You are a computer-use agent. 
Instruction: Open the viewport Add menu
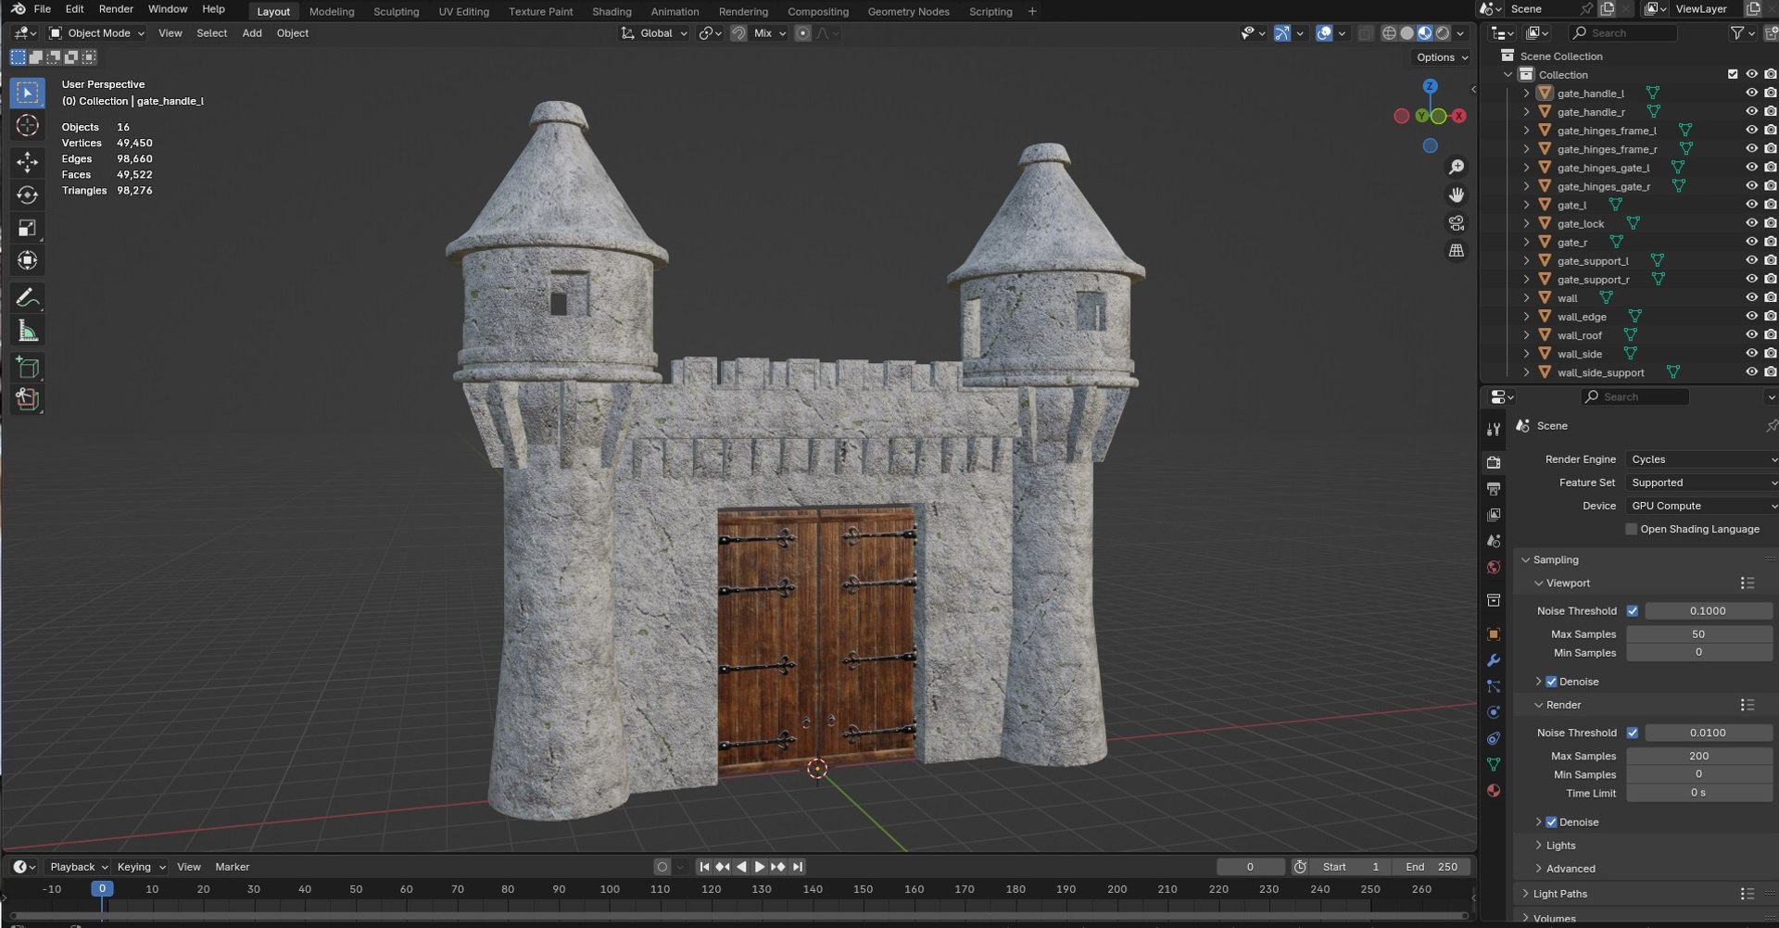(252, 33)
